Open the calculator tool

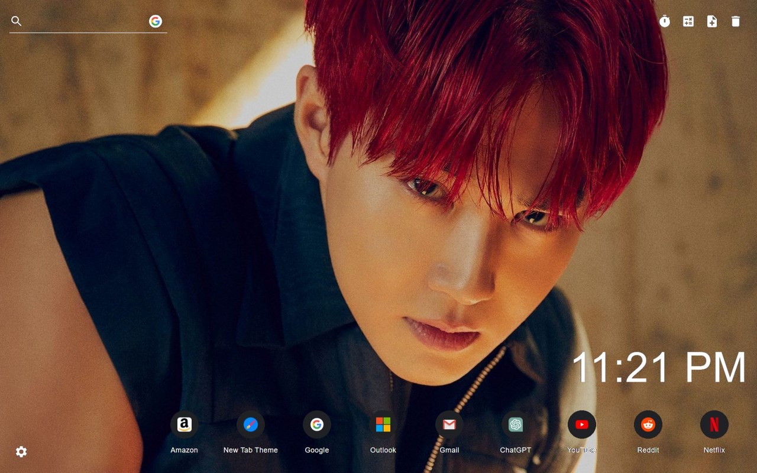pos(688,21)
